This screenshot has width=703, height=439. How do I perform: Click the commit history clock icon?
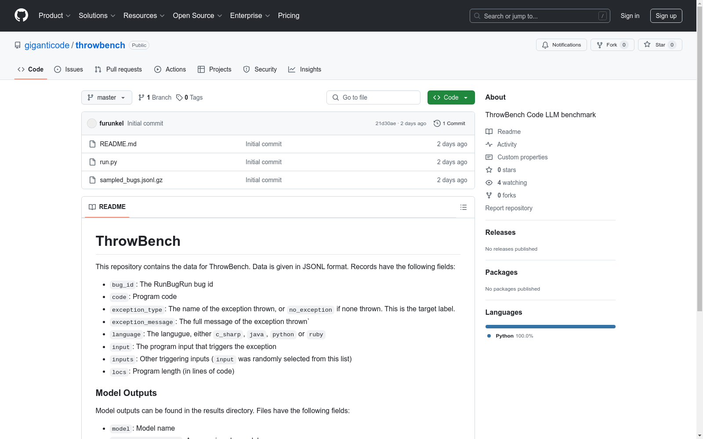point(437,123)
